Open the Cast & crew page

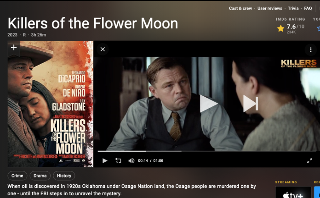240,8
